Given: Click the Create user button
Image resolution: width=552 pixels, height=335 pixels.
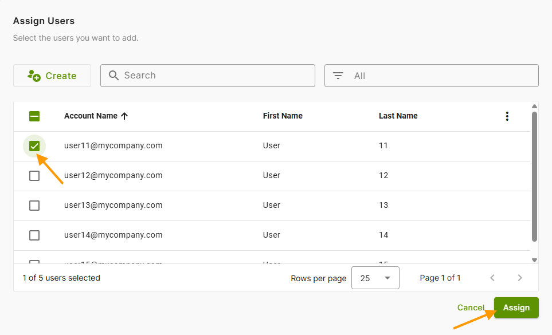Looking at the screenshot, I should point(52,76).
